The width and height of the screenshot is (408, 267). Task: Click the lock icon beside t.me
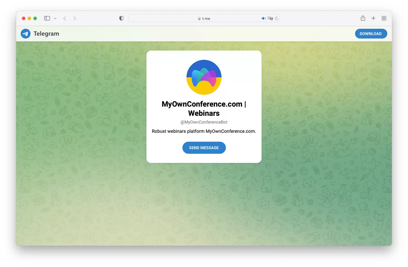point(199,19)
